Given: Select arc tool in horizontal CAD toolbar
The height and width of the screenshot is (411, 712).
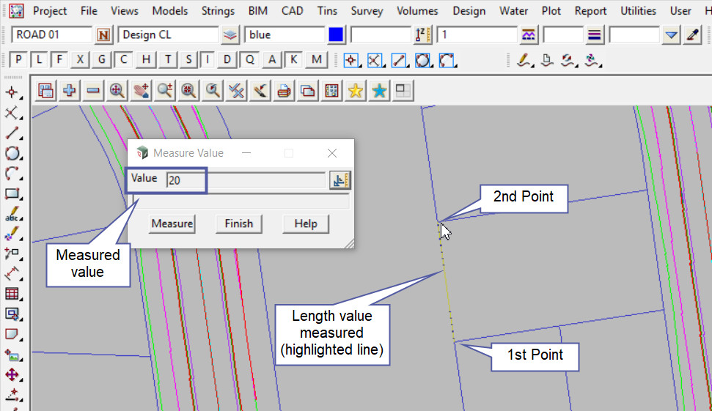Looking at the screenshot, I should pos(447,60).
